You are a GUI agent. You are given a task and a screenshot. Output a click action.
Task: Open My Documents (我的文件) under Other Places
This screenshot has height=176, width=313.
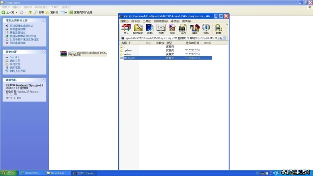(15, 61)
